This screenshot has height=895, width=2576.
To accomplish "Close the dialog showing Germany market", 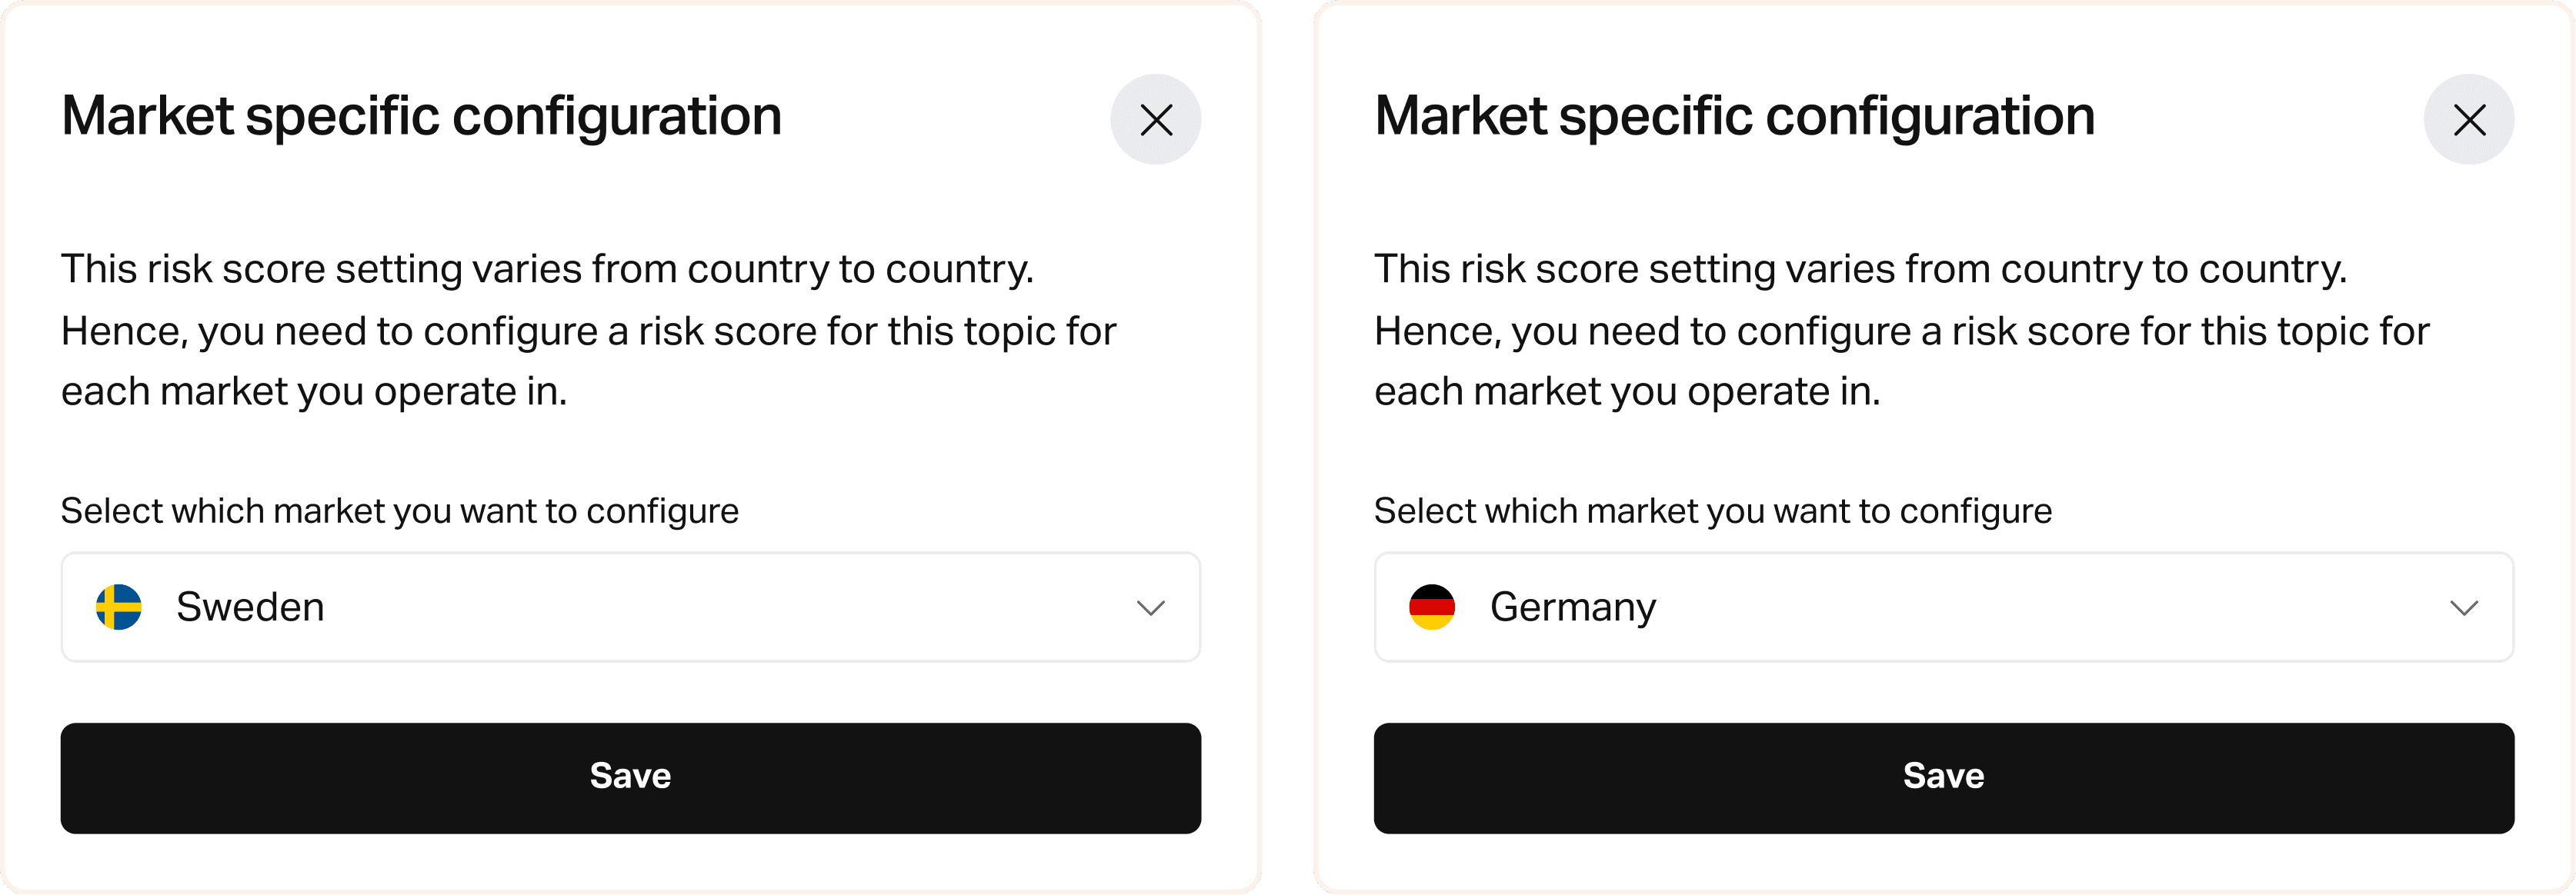I will [x=2468, y=120].
